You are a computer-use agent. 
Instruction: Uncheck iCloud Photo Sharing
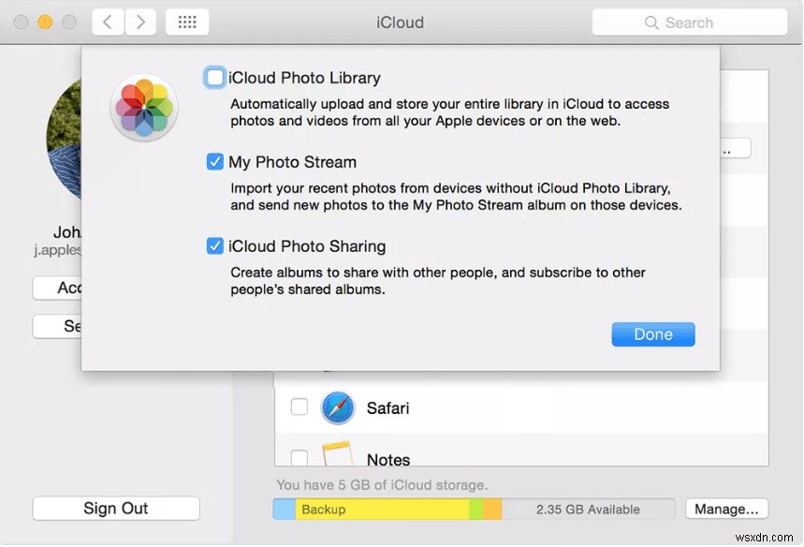pos(214,245)
